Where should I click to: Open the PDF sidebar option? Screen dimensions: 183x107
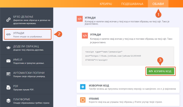(27, 87)
